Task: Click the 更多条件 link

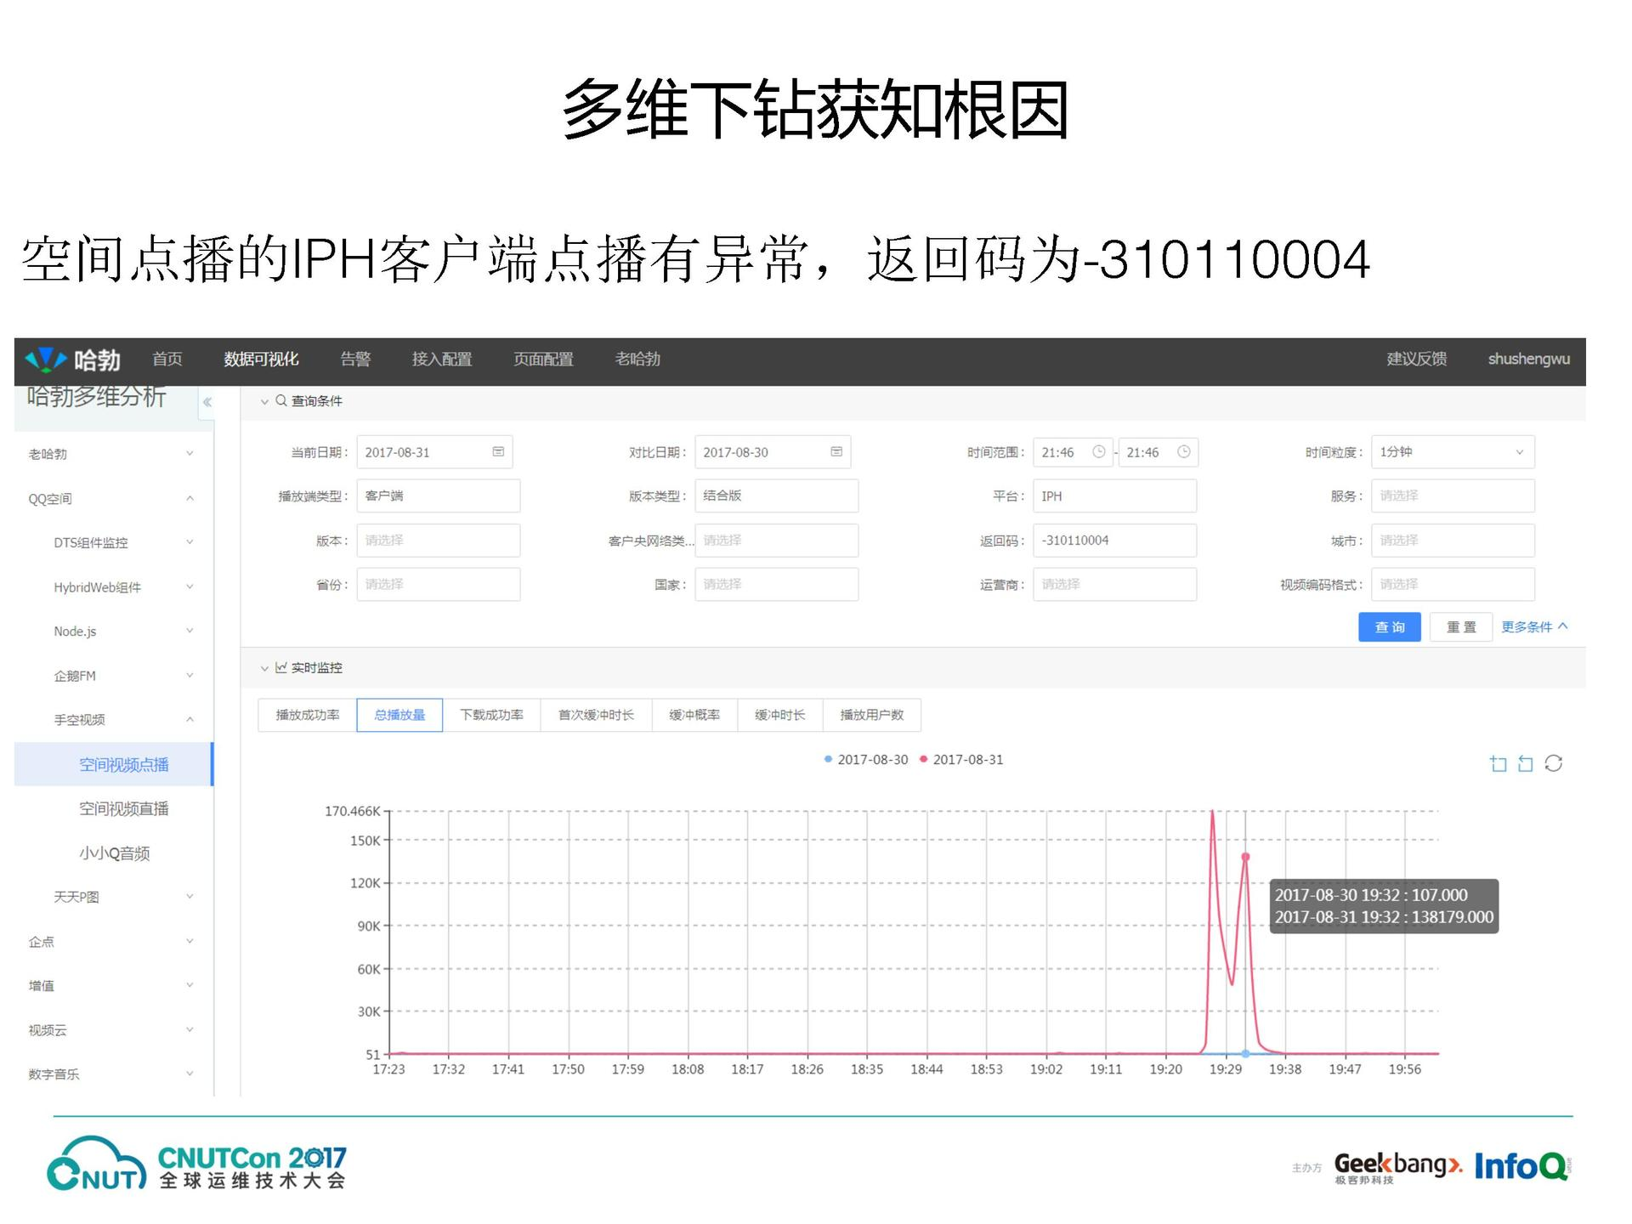Action: pos(1533,627)
